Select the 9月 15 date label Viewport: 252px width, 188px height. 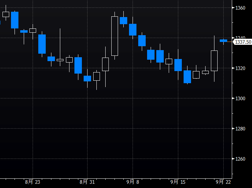click(178, 182)
